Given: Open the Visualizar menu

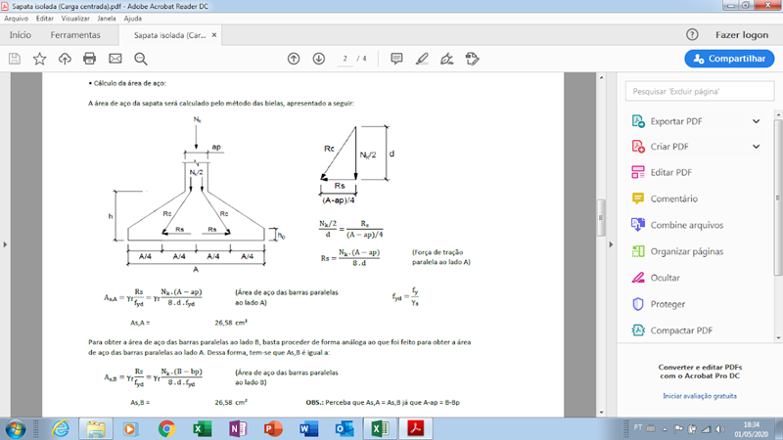Looking at the screenshot, I should [x=75, y=19].
